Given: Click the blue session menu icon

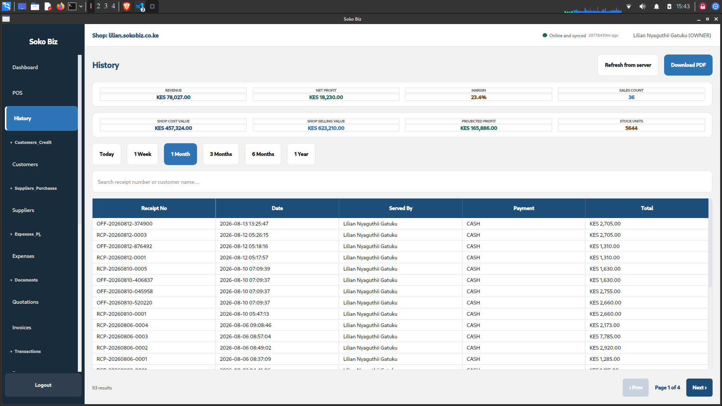Looking at the screenshot, I should 716,6.
